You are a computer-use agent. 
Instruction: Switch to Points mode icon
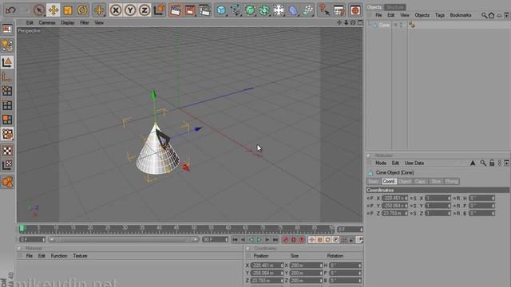[7, 91]
